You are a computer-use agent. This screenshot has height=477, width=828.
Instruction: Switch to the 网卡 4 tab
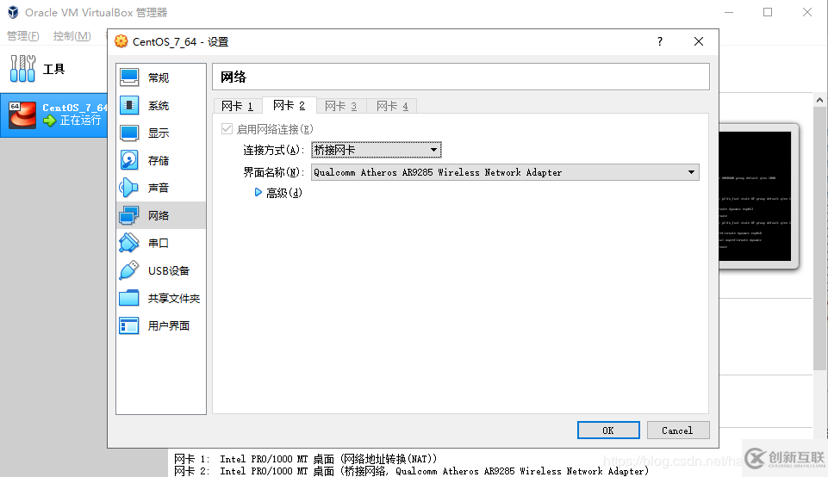[392, 106]
